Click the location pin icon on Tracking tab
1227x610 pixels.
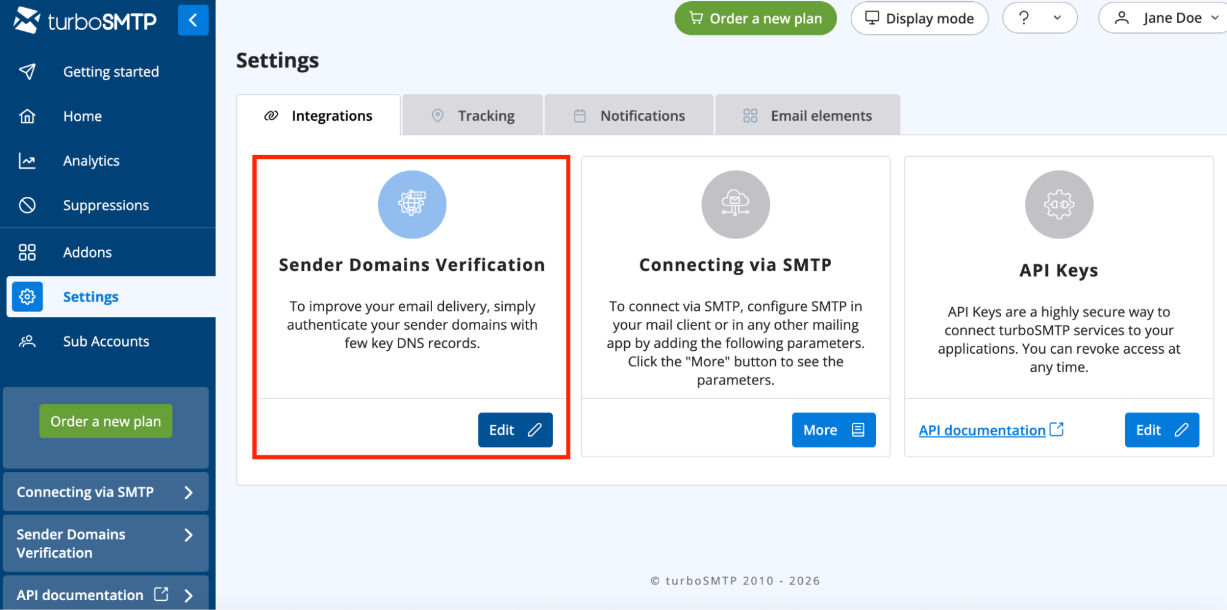pos(438,115)
